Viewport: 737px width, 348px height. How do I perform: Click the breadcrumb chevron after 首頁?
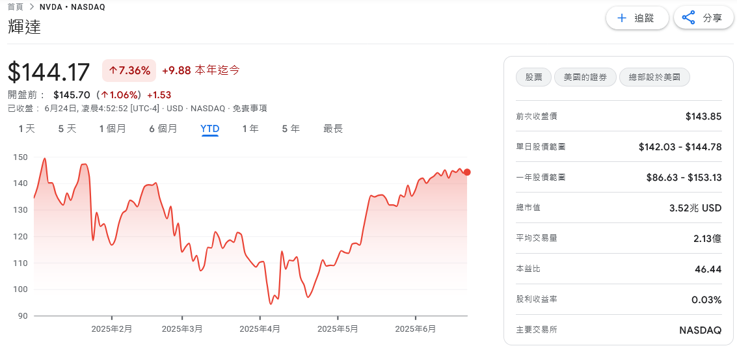(x=31, y=7)
